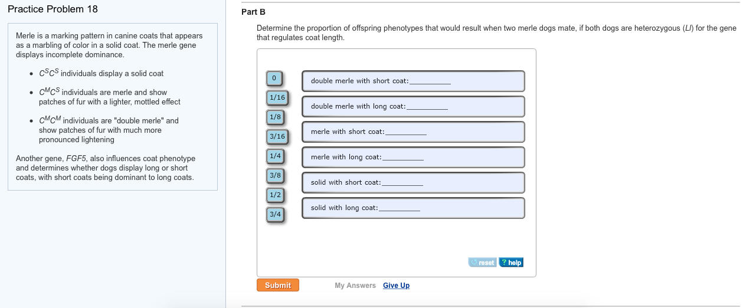The height and width of the screenshot is (308, 753).
Task: Choose the 3/16 fraction tile
Action: (x=276, y=136)
